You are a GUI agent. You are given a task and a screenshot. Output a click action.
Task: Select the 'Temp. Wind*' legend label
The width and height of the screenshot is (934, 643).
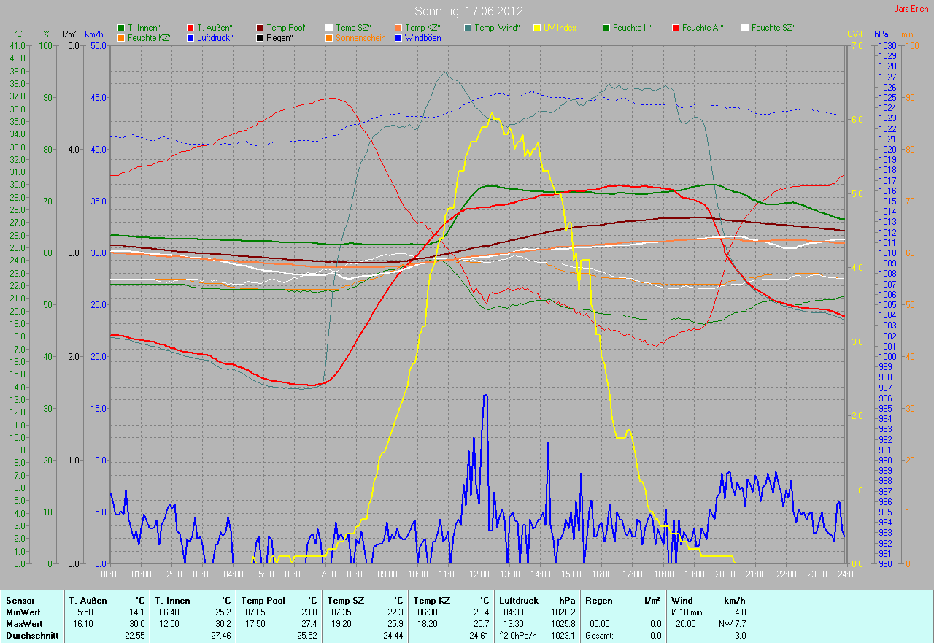(x=498, y=28)
